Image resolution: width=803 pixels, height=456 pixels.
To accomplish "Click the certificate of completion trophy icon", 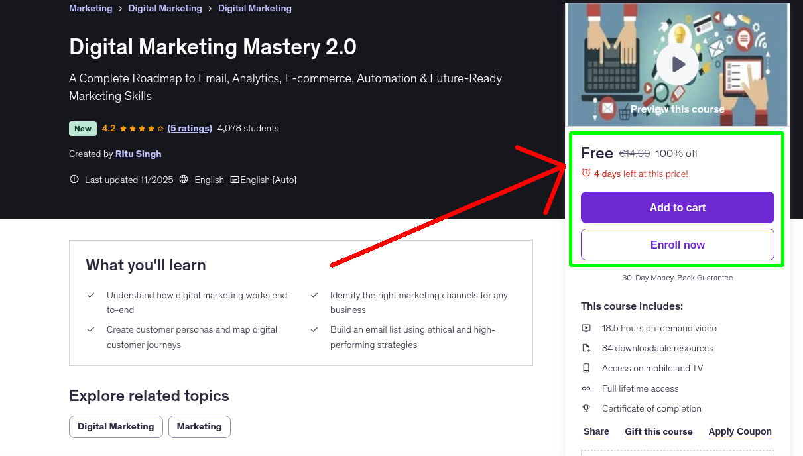I will [586, 408].
